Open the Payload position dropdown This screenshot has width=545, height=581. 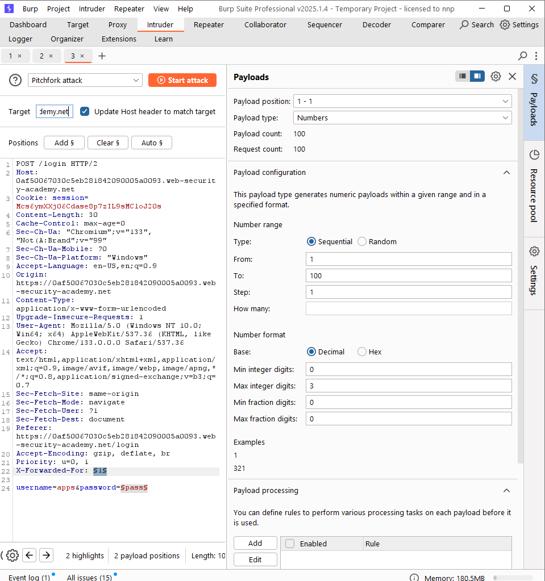(402, 101)
